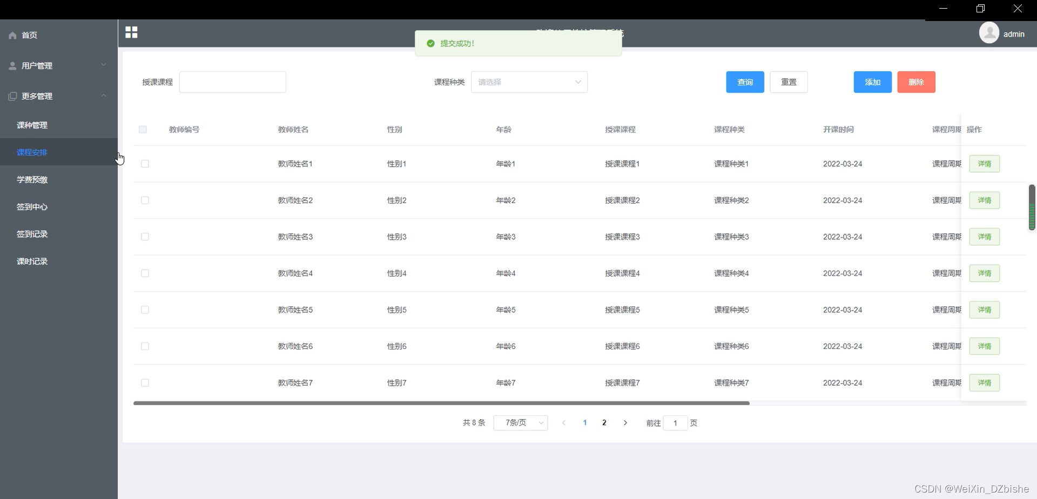This screenshot has height=499, width=1037.
Task: Check the row for 教师姓名6
Action: (145, 346)
